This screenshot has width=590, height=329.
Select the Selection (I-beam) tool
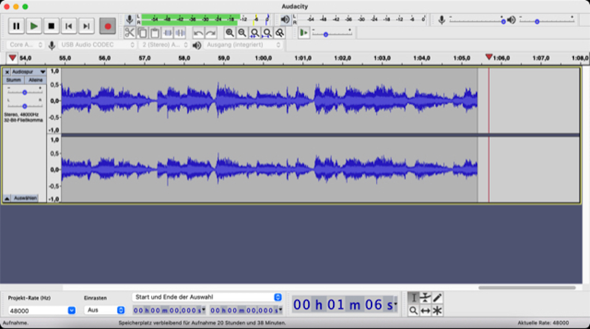pos(414,298)
